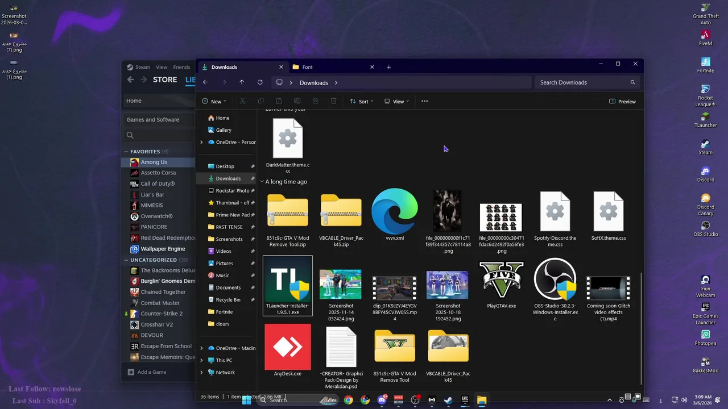Select CREATOR Graphic Pack psd file

pyautogui.click(x=341, y=358)
